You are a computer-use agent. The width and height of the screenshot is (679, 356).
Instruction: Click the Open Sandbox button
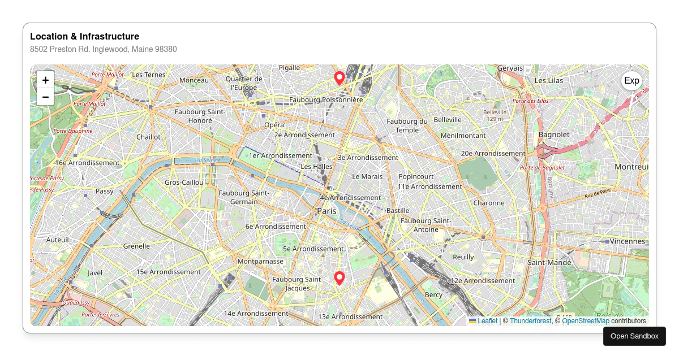tap(634, 336)
